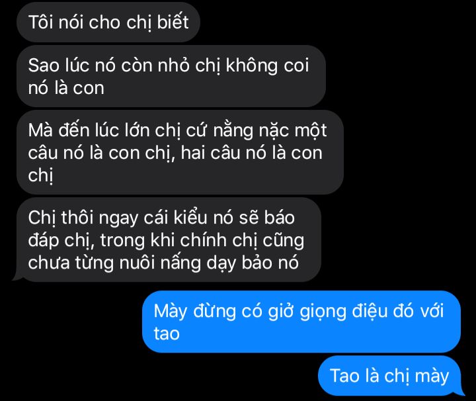Image resolution: width=476 pixels, height=401 pixels.
Task: Select the message beginning "Mà đến lúc lớn"
Action: 180,152
